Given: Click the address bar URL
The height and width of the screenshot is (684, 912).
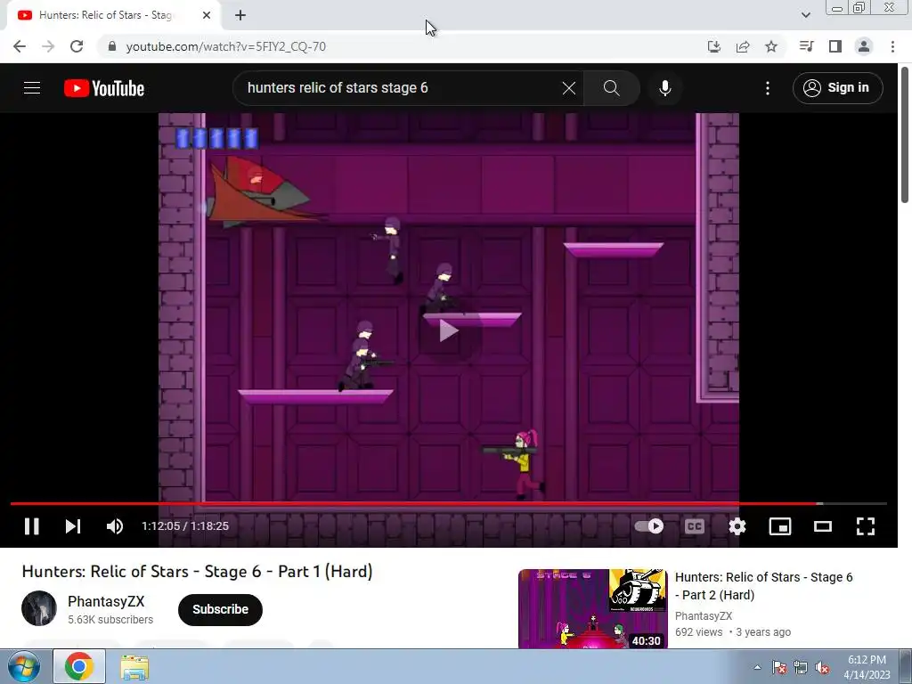Looking at the screenshot, I should coord(225,46).
